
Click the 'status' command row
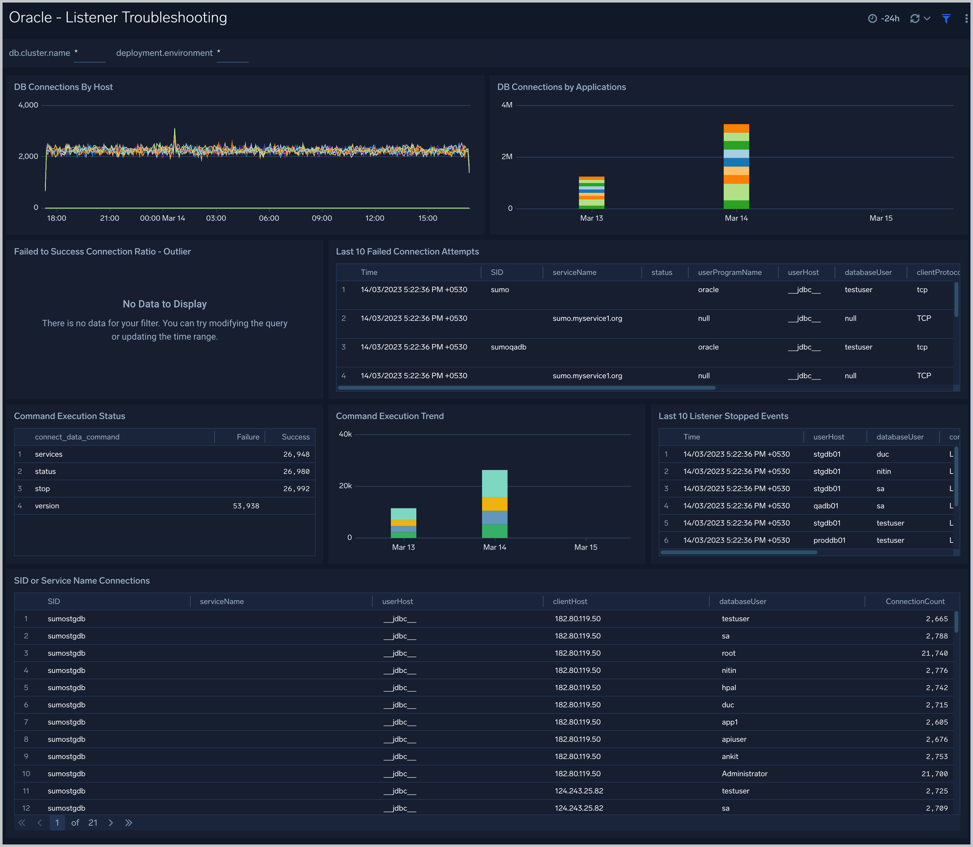pos(165,472)
